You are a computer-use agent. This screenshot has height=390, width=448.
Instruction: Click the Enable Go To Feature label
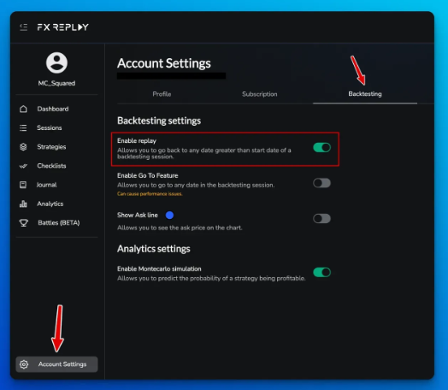pyautogui.click(x=147, y=175)
